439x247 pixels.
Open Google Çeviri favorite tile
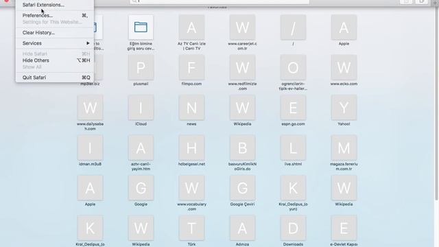click(x=242, y=188)
